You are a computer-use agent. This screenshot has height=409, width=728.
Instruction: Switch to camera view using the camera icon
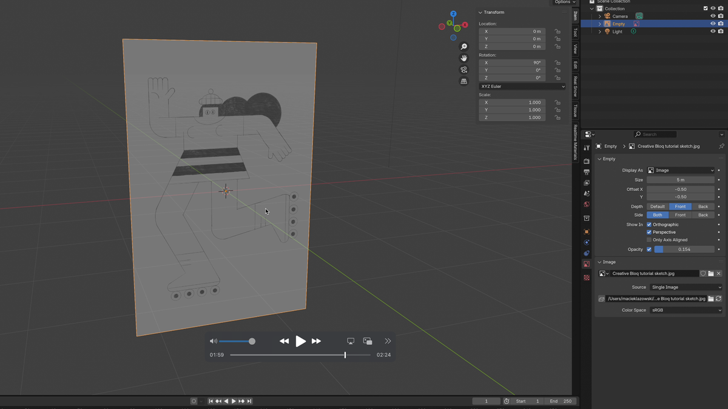click(463, 70)
